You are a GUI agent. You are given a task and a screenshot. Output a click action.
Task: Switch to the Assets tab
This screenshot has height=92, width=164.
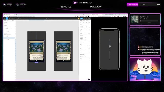(7, 20)
